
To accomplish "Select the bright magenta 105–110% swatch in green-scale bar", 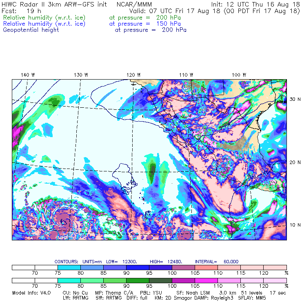I will pyautogui.click(x=206, y=280).
